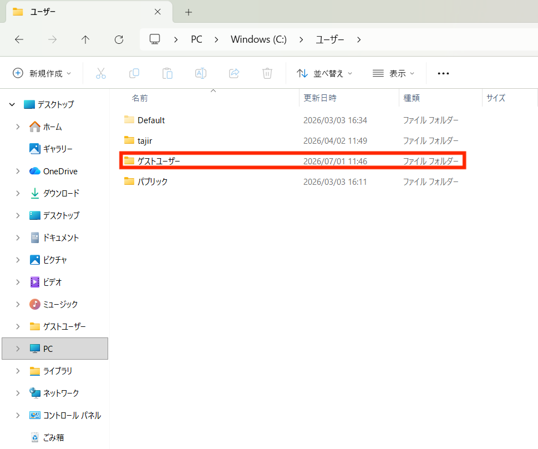Refresh the current folder view

click(x=119, y=39)
